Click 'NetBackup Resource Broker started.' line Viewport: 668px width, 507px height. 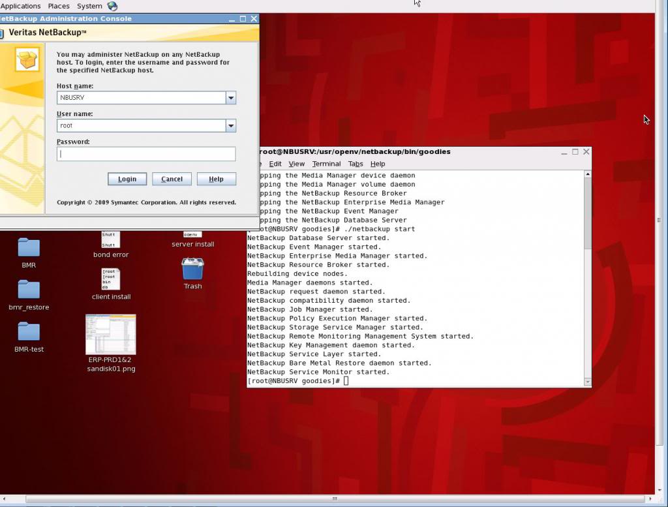tap(318, 265)
